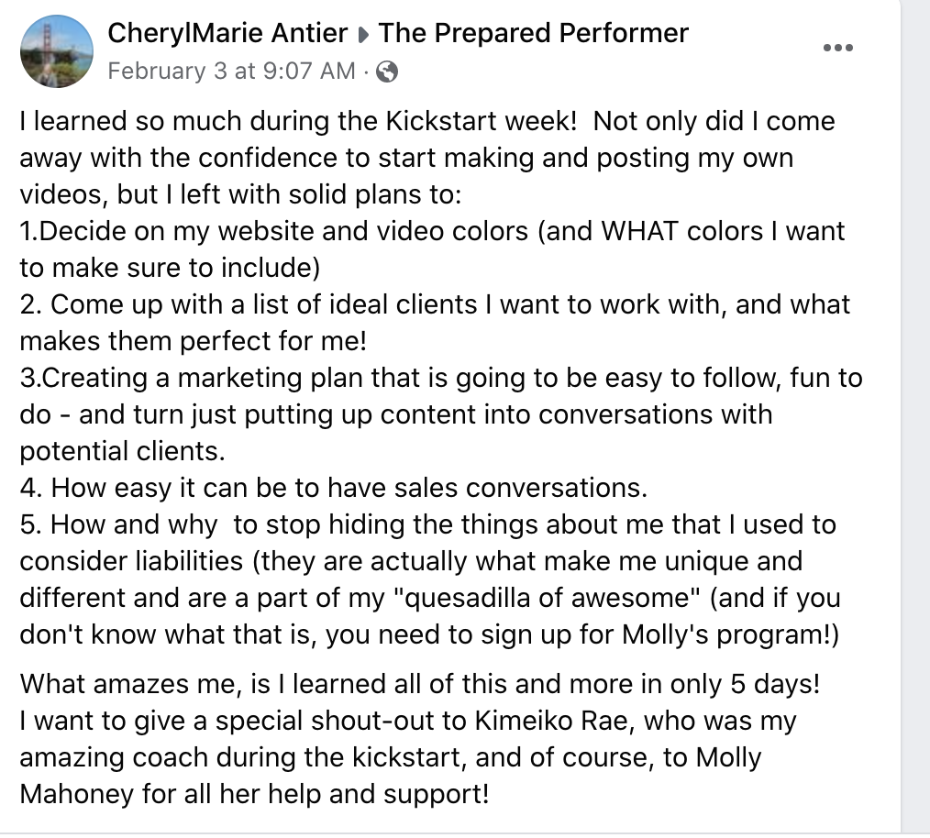Viewport: 930px width, 838px height.
Task: Click the gray scrollbar strip at right edge
Action: 914,419
